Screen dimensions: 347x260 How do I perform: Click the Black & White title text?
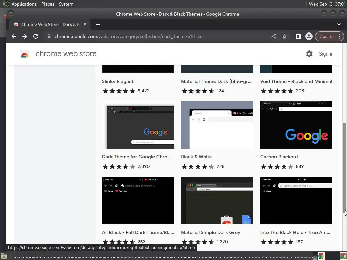pyautogui.click(x=196, y=157)
